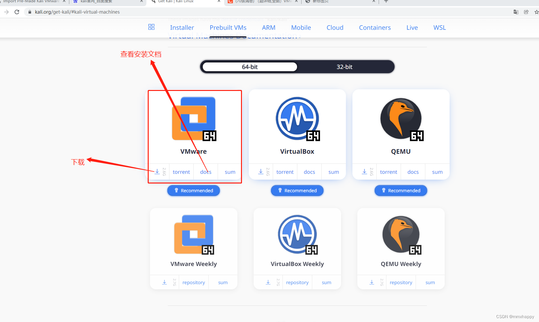Click the site lock icon in address bar
539x322 pixels.
29,12
